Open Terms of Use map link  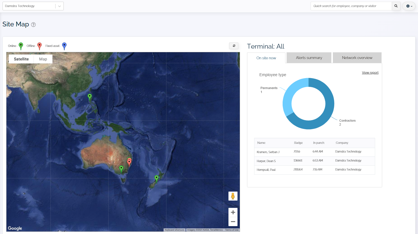(x=232, y=230)
